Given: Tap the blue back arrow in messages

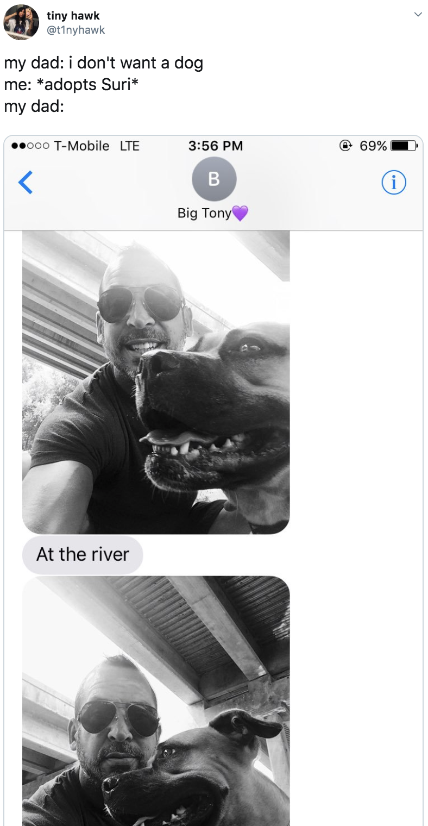Looking at the screenshot, I should click(26, 183).
